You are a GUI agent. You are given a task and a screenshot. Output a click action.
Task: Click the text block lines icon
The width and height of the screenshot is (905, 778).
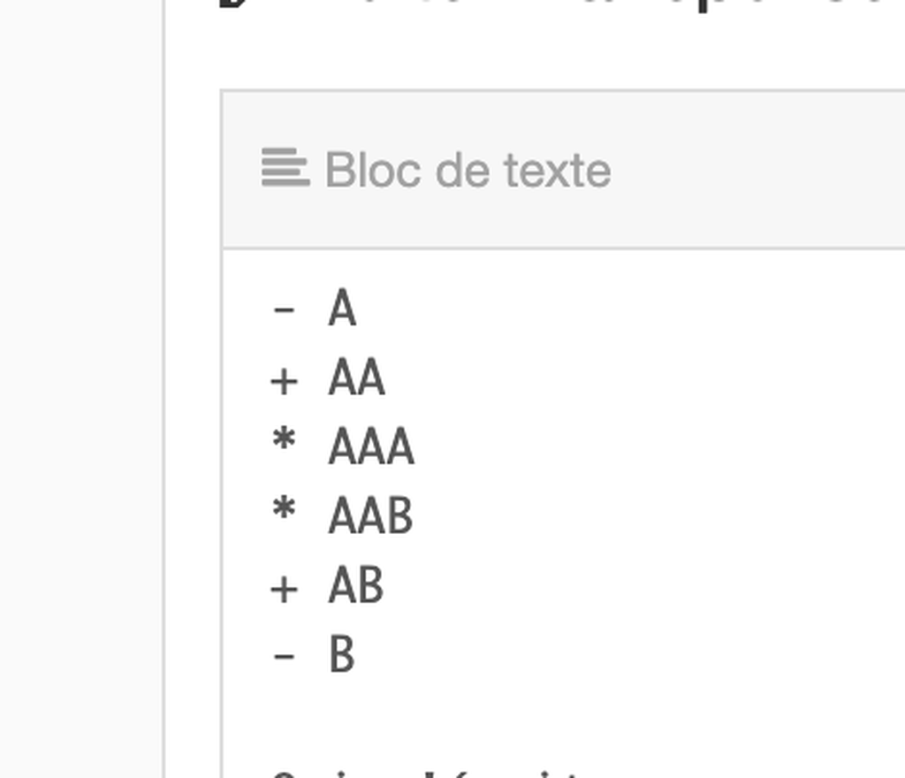click(x=285, y=168)
